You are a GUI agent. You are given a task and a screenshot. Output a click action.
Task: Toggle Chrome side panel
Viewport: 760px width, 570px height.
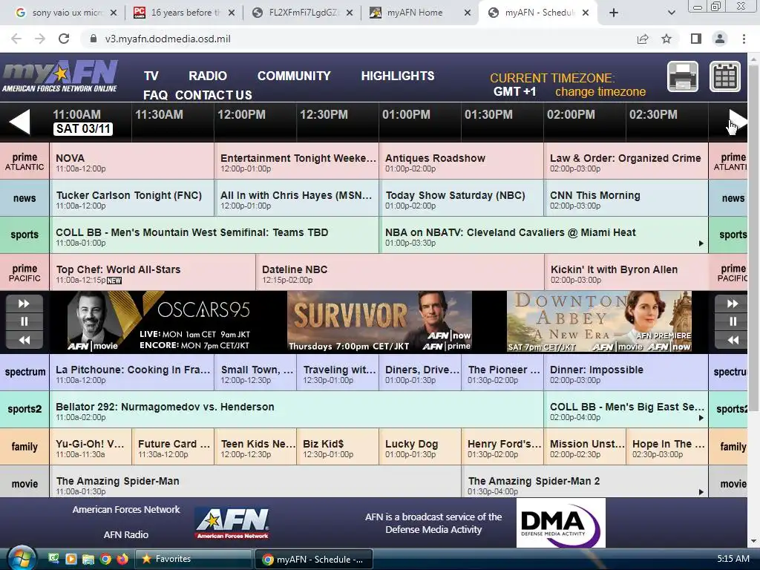tap(696, 39)
